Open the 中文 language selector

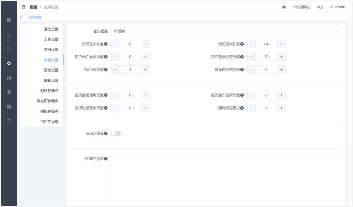(x=320, y=7)
